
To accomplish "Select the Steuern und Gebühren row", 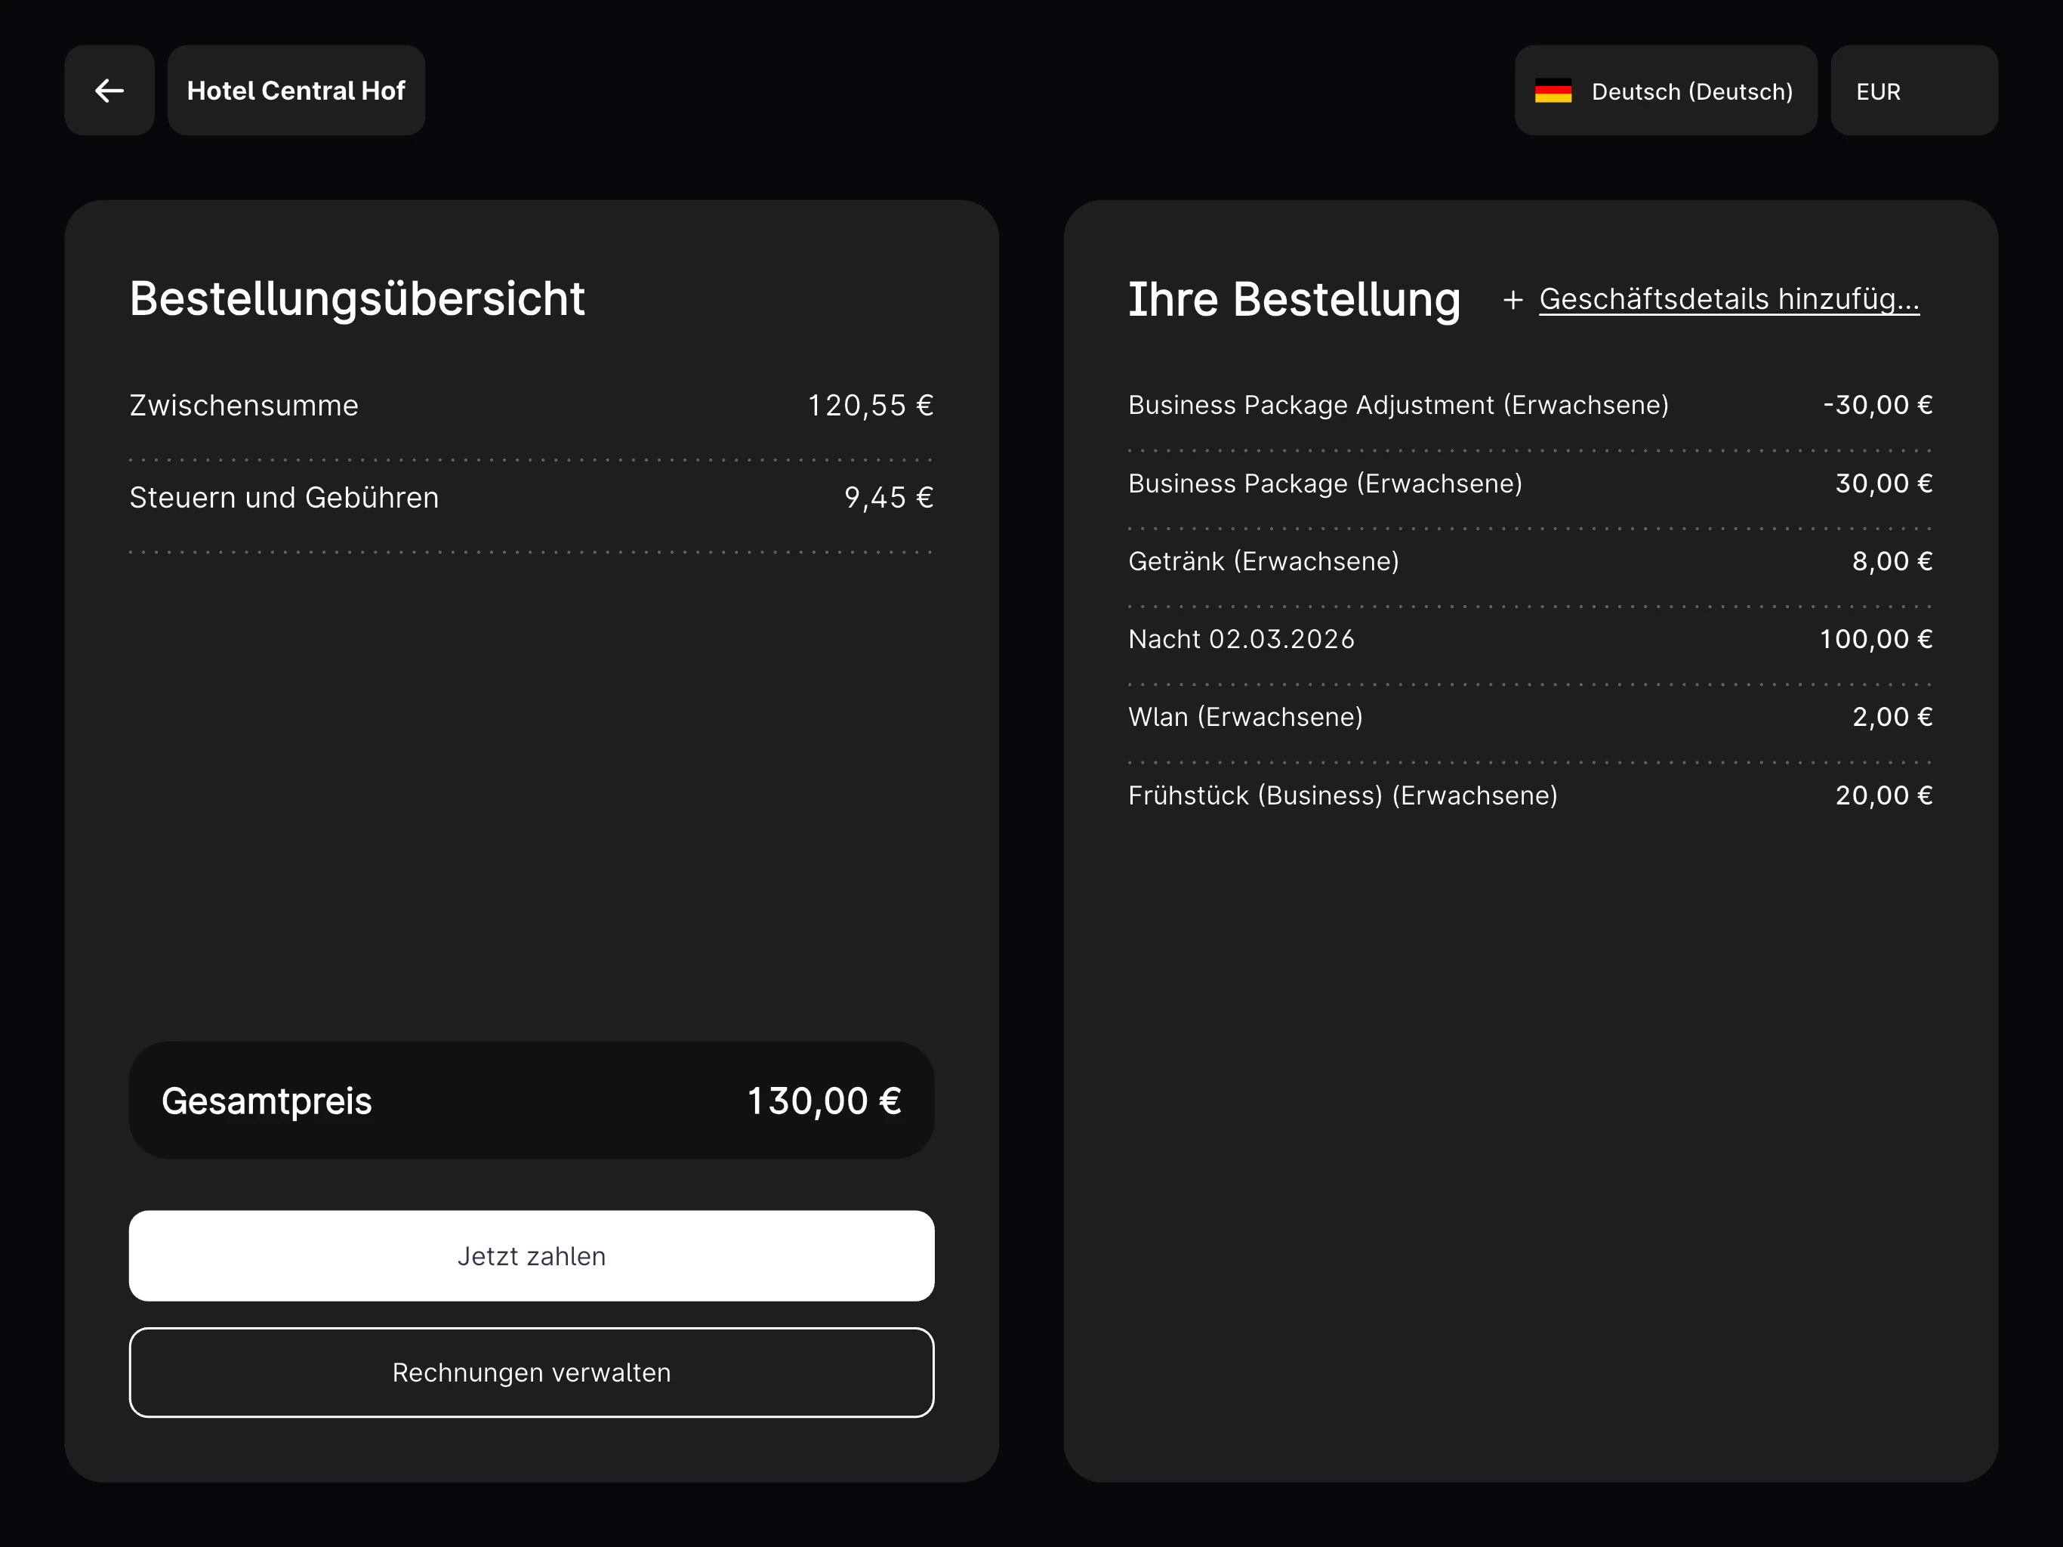I will pyautogui.click(x=531, y=497).
